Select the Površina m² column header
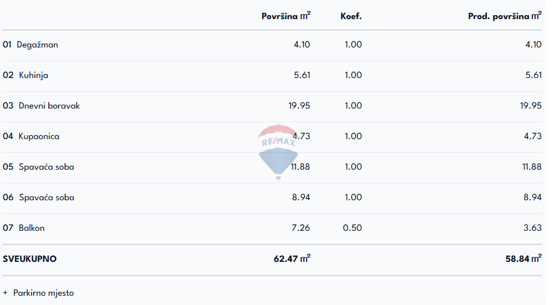Image resolution: width=558 pixels, height=305 pixels. coord(286,16)
